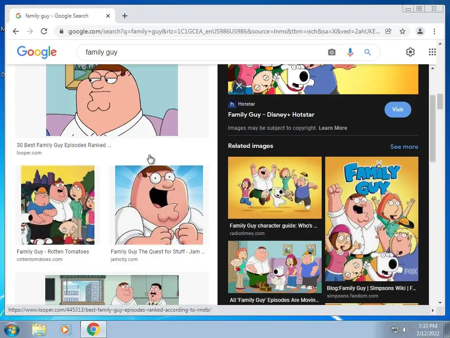Image resolution: width=450 pixels, height=338 pixels.
Task: Open the Blog:Family Guy Simpsons Wiki poster image
Action: [372, 219]
